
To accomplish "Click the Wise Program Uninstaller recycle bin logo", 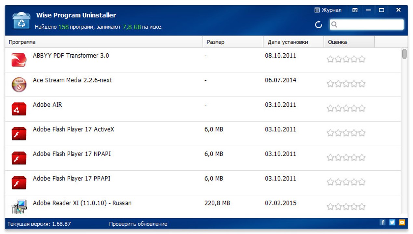I will click(21, 20).
